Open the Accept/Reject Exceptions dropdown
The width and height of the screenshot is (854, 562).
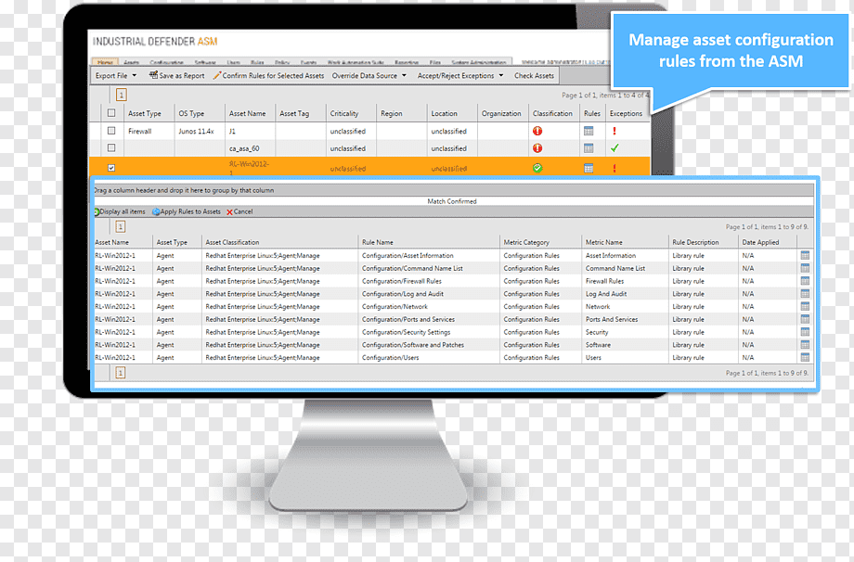[460, 76]
